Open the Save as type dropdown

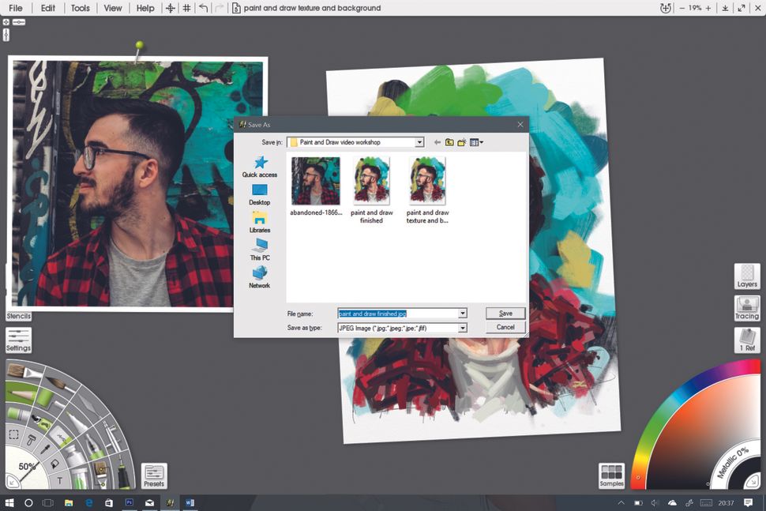(463, 328)
